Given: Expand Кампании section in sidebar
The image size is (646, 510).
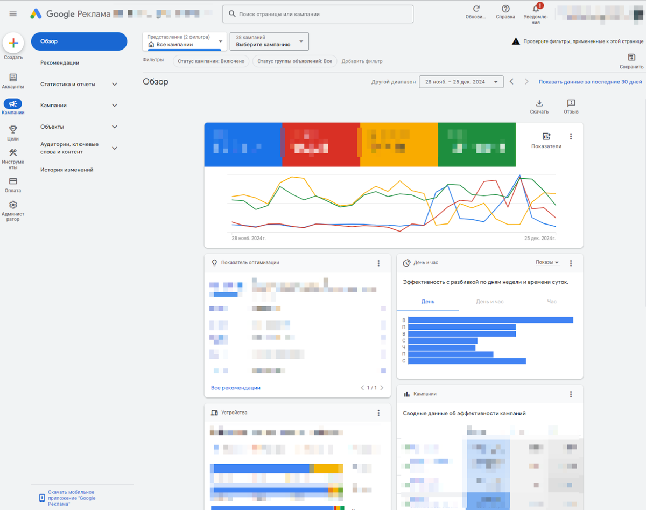Looking at the screenshot, I should click(114, 105).
